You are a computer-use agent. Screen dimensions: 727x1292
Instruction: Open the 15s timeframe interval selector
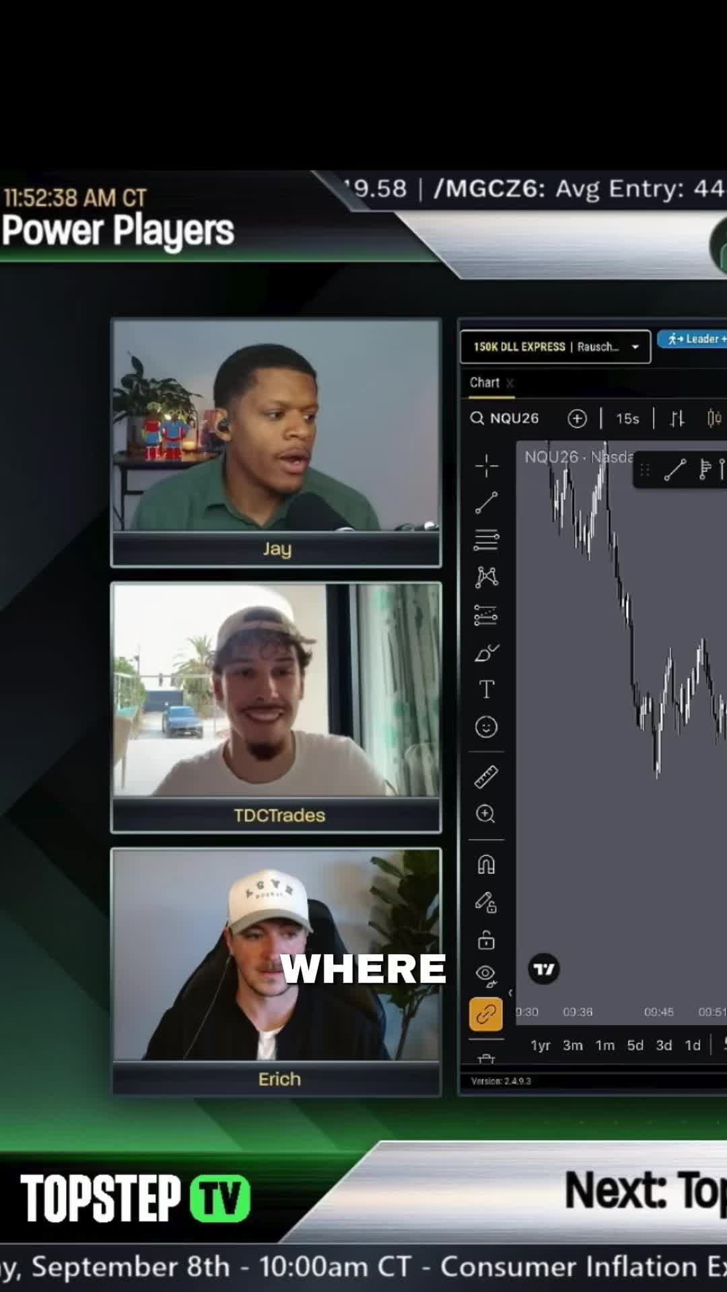pos(627,419)
